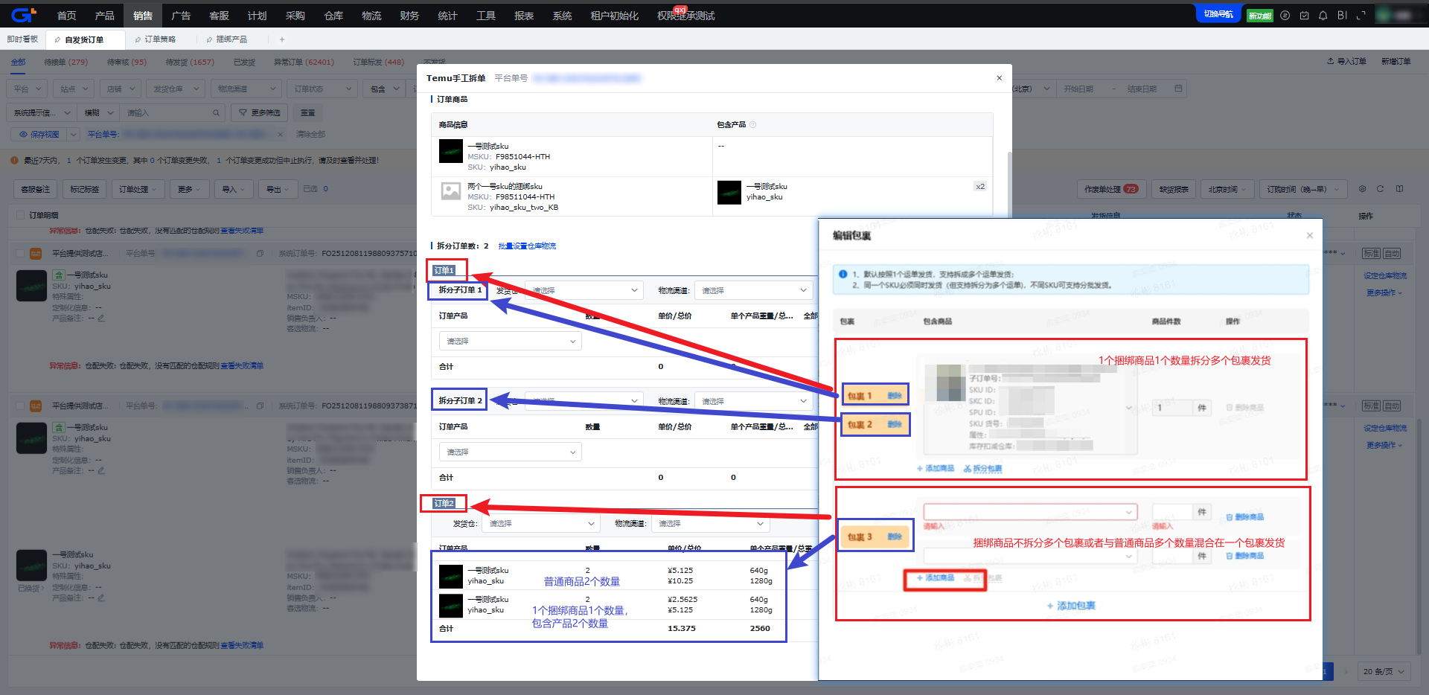
Task: Click the 作废单处理 button
Action: [x=1110, y=190]
